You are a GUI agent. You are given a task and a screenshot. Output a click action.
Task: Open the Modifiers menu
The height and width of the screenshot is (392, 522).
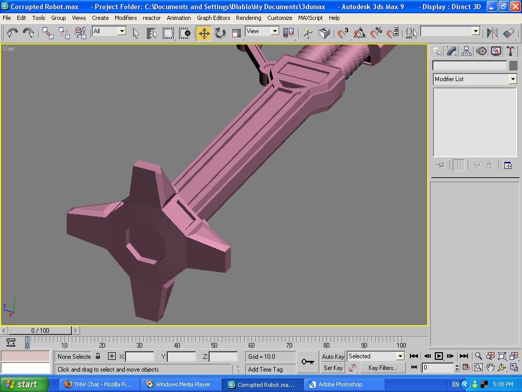125,18
